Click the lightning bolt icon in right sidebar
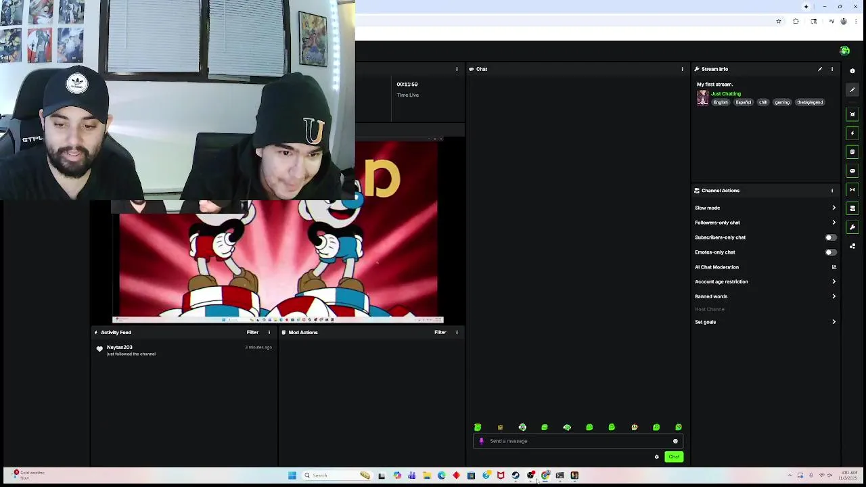This screenshot has height=487, width=866. (x=852, y=133)
